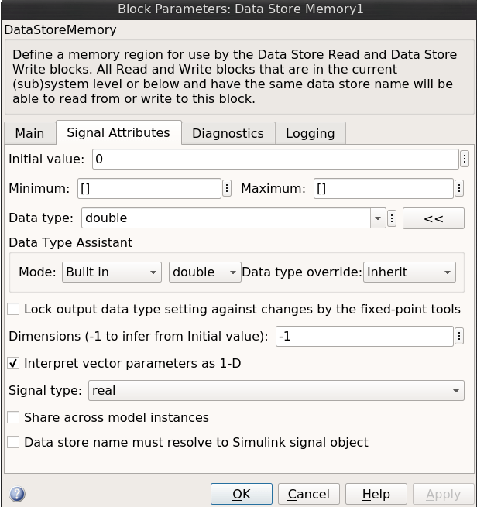Select the Signal Attributes tab
477x507 pixels.
coord(118,132)
